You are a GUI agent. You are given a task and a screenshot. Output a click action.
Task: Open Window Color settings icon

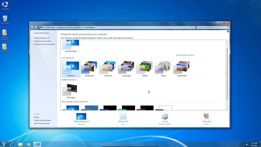point(123,116)
